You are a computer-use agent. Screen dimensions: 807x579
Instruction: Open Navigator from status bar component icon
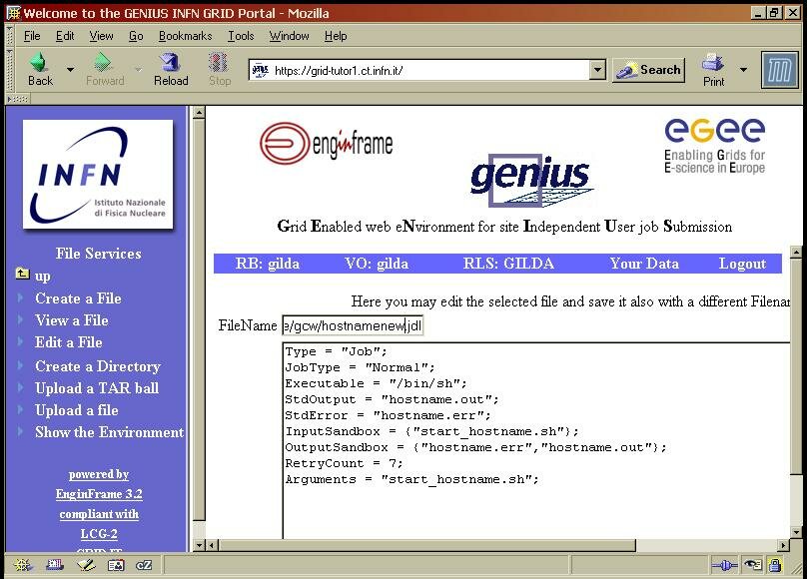pyautogui.click(x=23, y=565)
